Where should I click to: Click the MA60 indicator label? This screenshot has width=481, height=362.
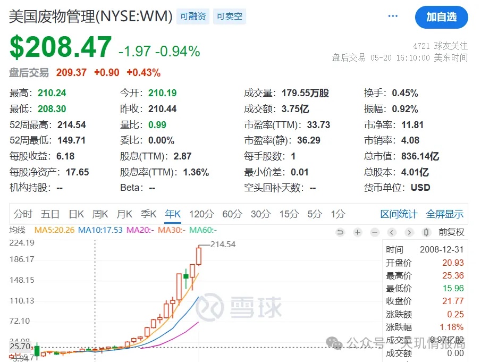(x=203, y=230)
